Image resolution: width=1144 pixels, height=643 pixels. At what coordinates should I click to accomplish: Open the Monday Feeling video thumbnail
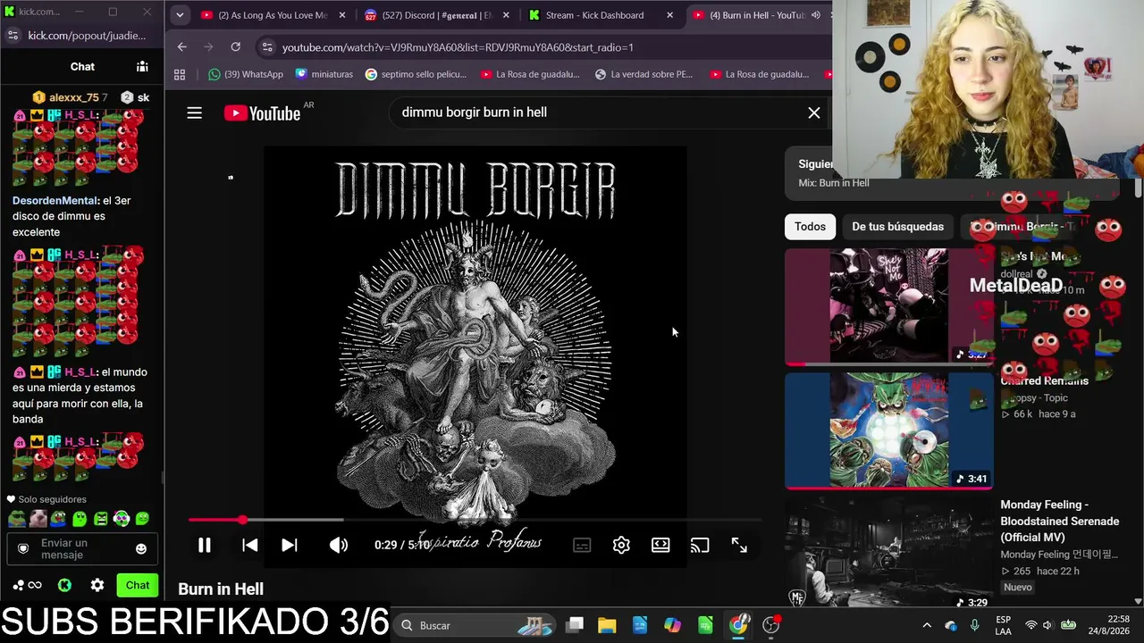pos(888,554)
